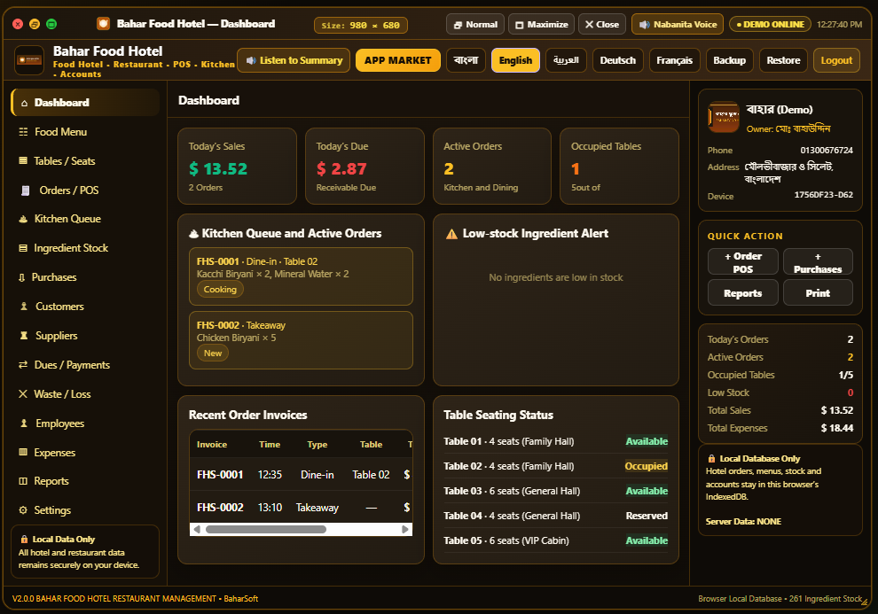Image resolution: width=878 pixels, height=614 pixels.
Task: Click the Kitchen Queue chef hat icon
Action: tap(23, 219)
